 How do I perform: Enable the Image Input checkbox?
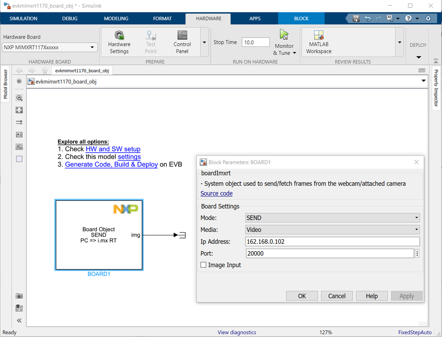click(204, 264)
